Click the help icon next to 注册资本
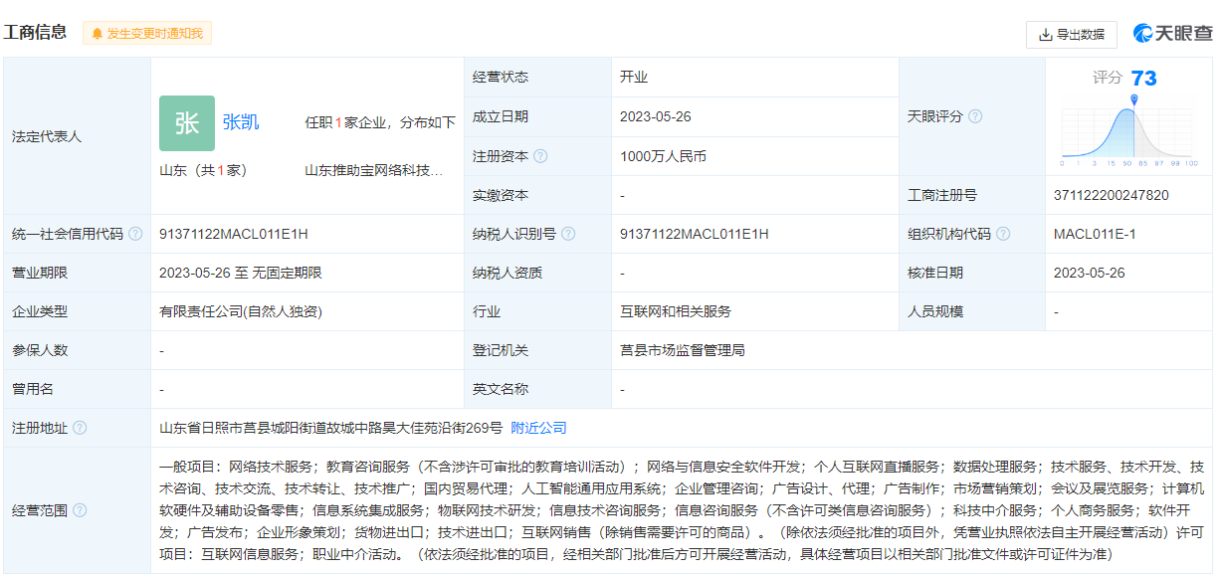The width and height of the screenshot is (1219, 575). tap(540, 156)
